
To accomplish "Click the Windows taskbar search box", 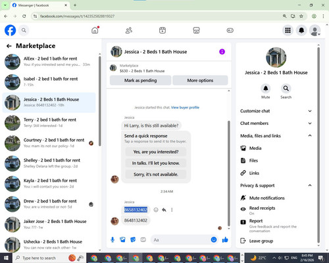I will [x=49, y=258].
